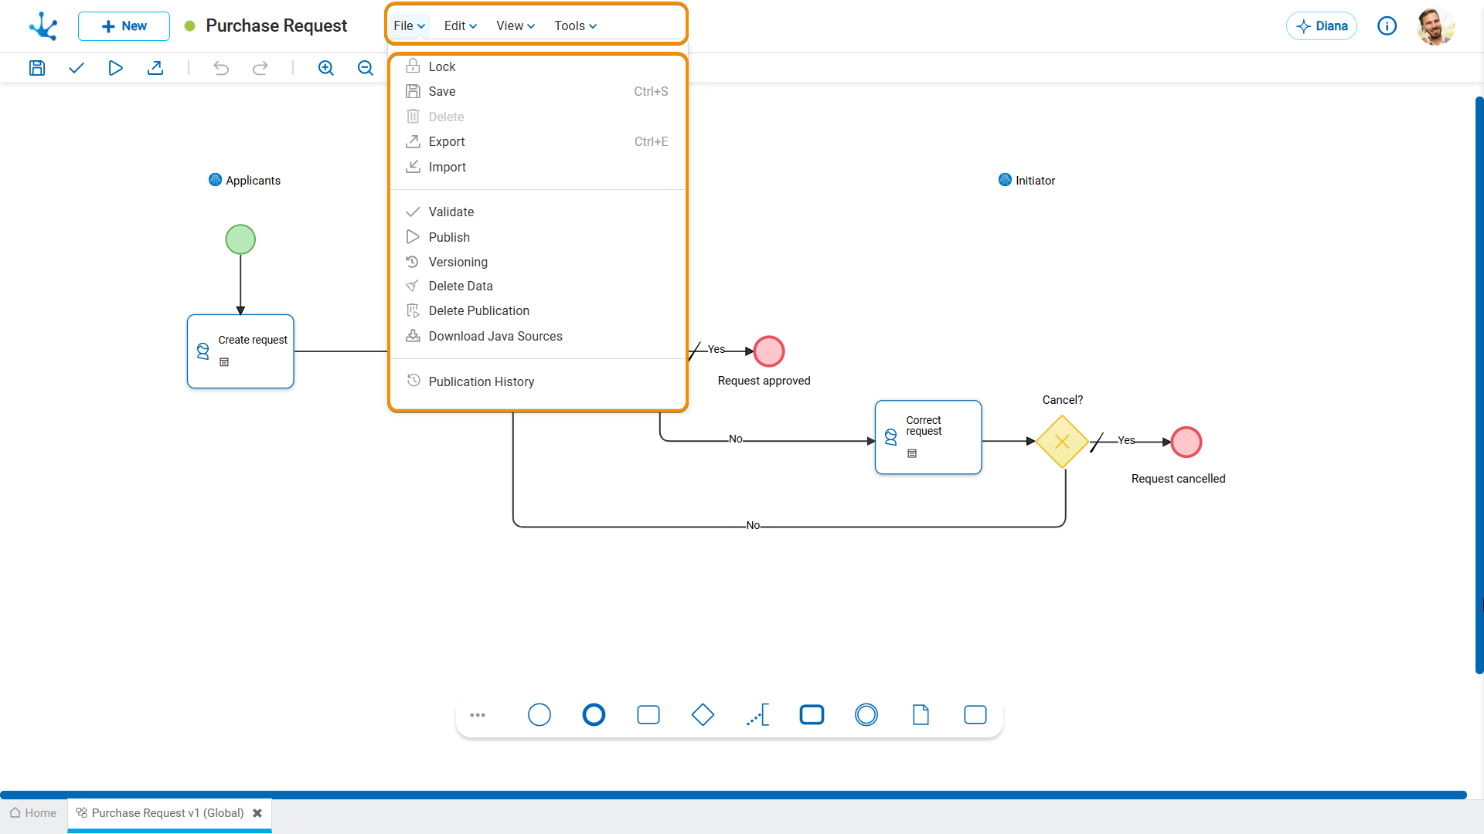Expand the Edit menu
The height and width of the screenshot is (834, 1484).
460,26
